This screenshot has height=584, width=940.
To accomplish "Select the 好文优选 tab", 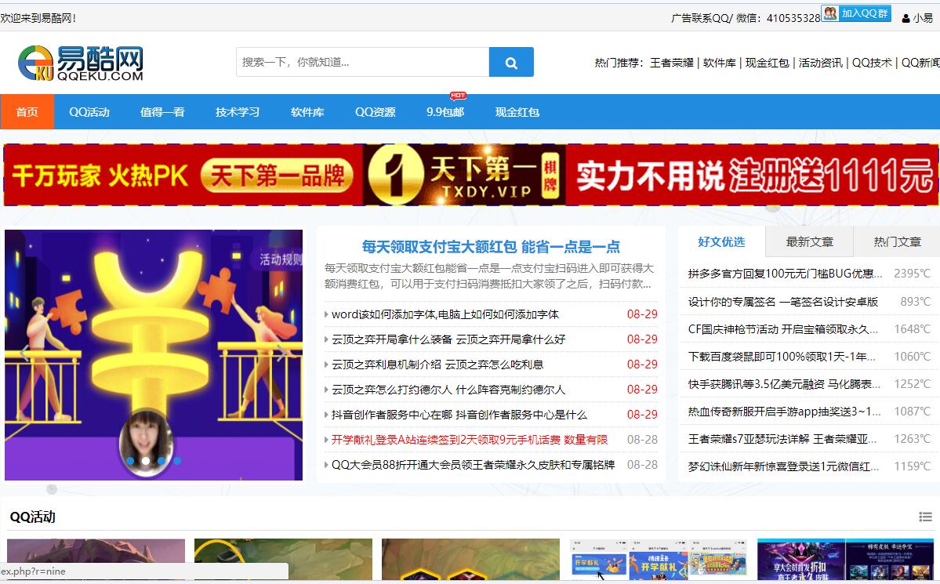I will [x=721, y=242].
